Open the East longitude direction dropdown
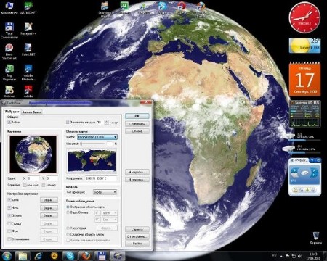The width and height of the screenshot is (327, 261). pos(110,220)
